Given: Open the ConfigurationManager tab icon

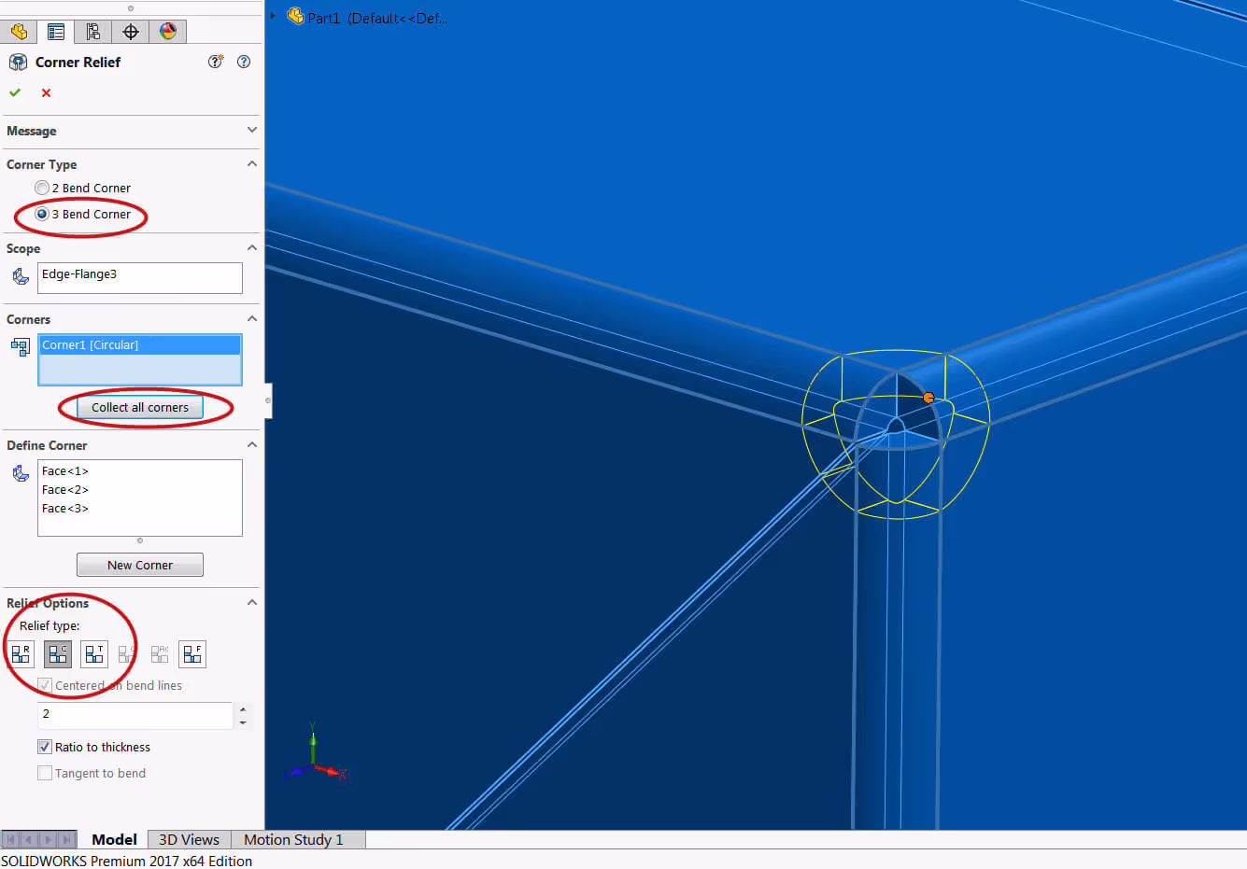Looking at the screenshot, I should coord(93,32).
